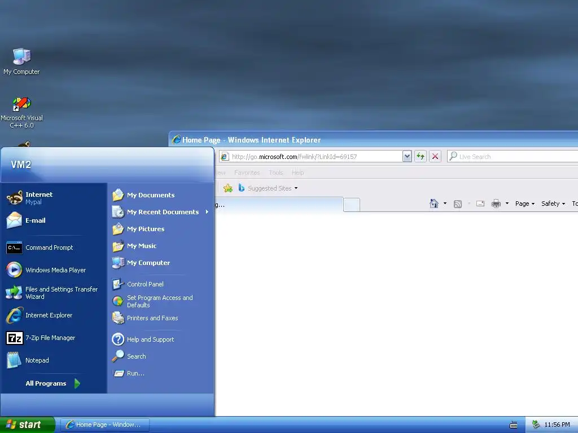This screenshot has width=578, height=433.
Task: Click Internet Explorer title bar icon
Action: (177, 140)
